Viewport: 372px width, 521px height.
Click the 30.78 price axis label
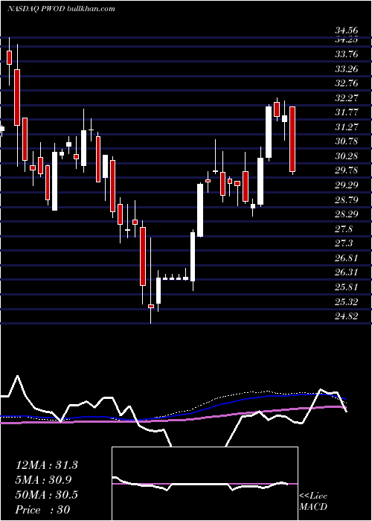347,141
